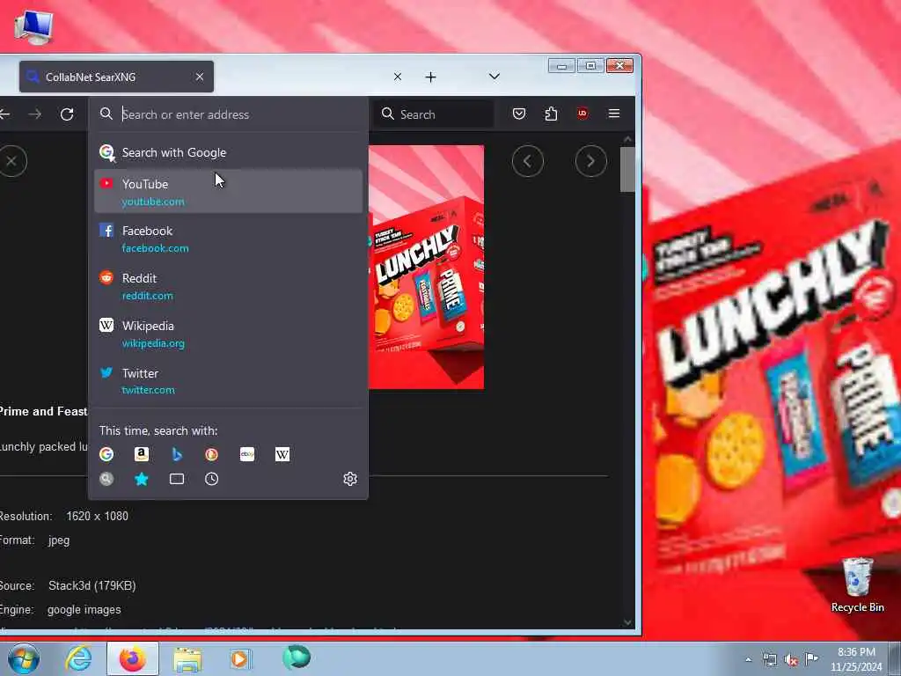Viewport: 901px width, 676px height.
Task: Choose the Twitter suggestion
Action: [228, 380]
